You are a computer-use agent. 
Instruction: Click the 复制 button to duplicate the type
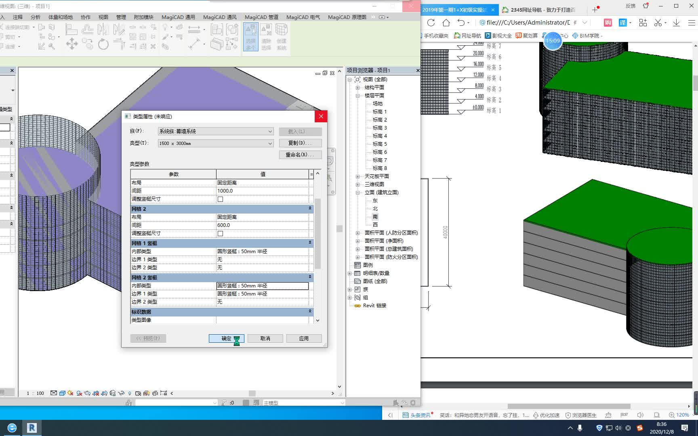[300, 143]
